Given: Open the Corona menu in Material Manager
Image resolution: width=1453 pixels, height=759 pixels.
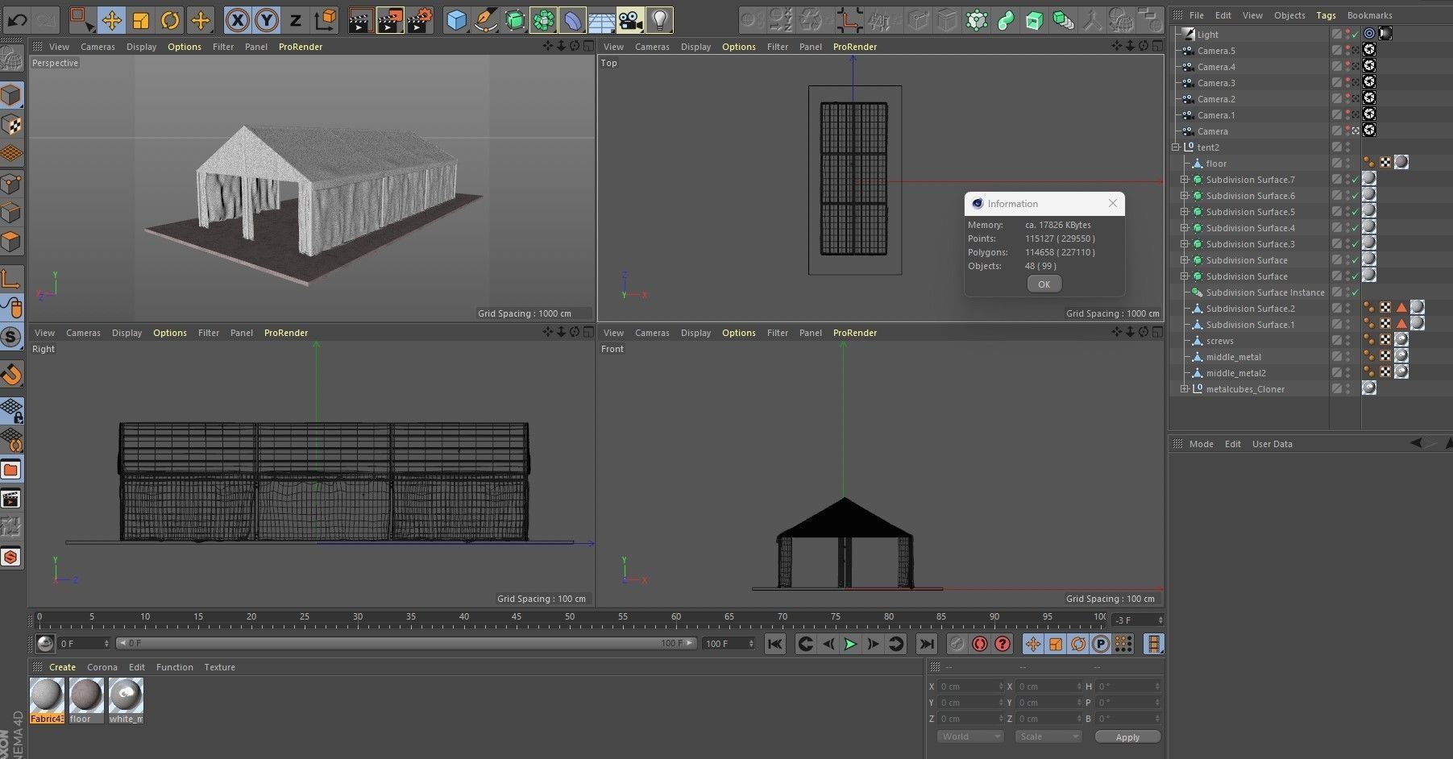Looking at the screenshot, I should pyautogui.click(x=102, y=667).
